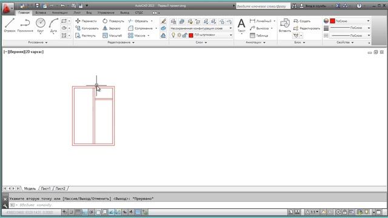Click the Повернуть rotate tool
The height and width of the screenshot is (218, 388).
click(113, 21)
